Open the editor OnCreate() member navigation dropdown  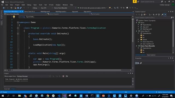click(x=112, y=14)
